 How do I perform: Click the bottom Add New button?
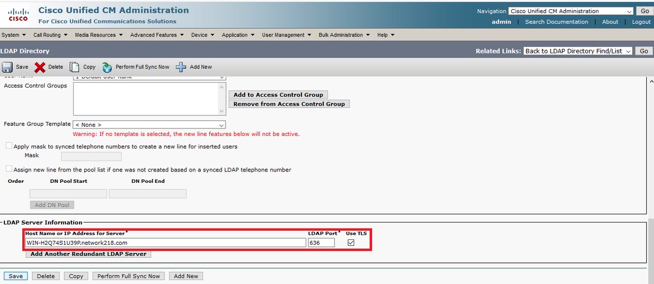(186, 276)
